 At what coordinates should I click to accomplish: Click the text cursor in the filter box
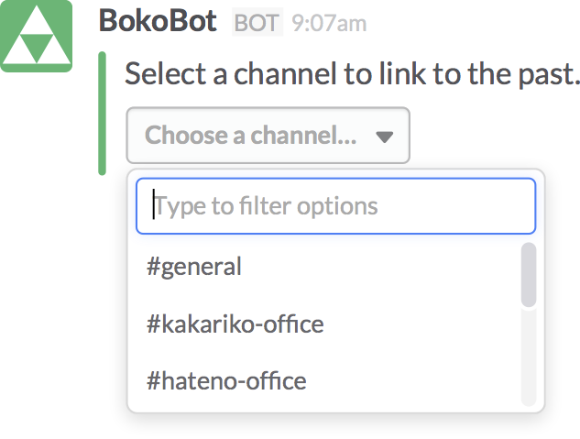[155, 205]
